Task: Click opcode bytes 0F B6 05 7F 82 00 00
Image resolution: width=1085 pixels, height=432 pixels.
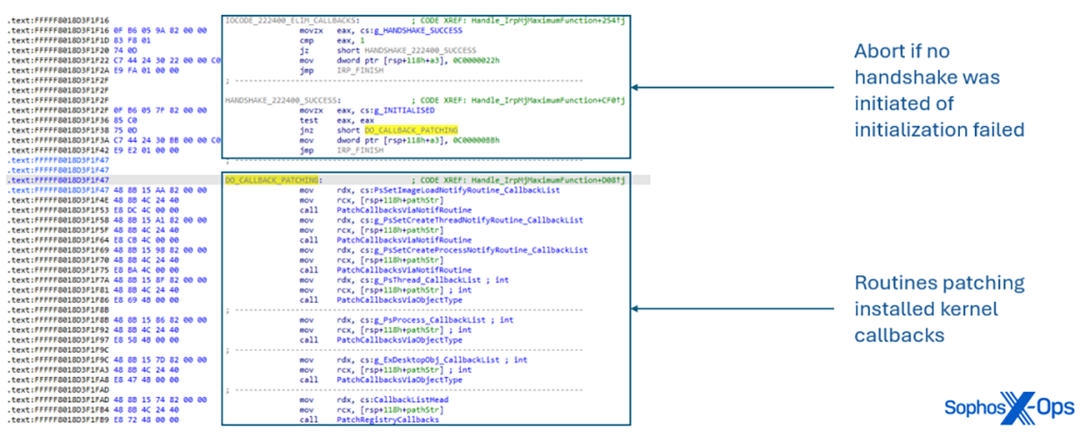Action: point(160,110)
